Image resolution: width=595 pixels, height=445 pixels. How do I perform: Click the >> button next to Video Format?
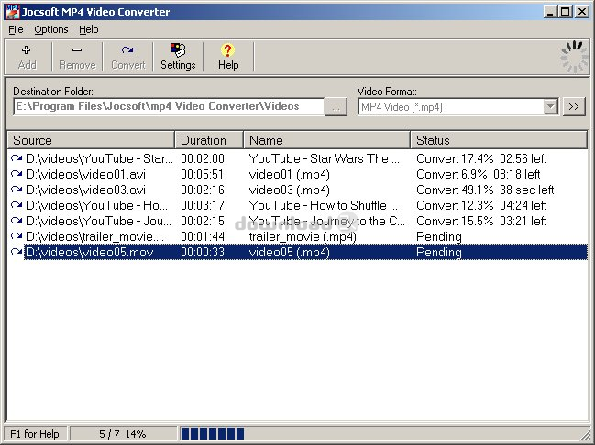574,107
